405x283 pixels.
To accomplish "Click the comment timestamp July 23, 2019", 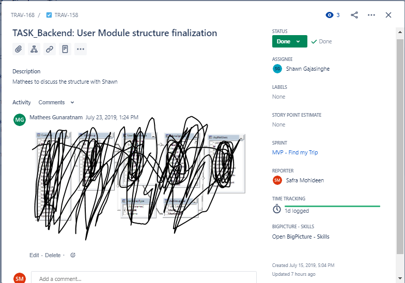I will pyautogui.click(x=112, y=117).
